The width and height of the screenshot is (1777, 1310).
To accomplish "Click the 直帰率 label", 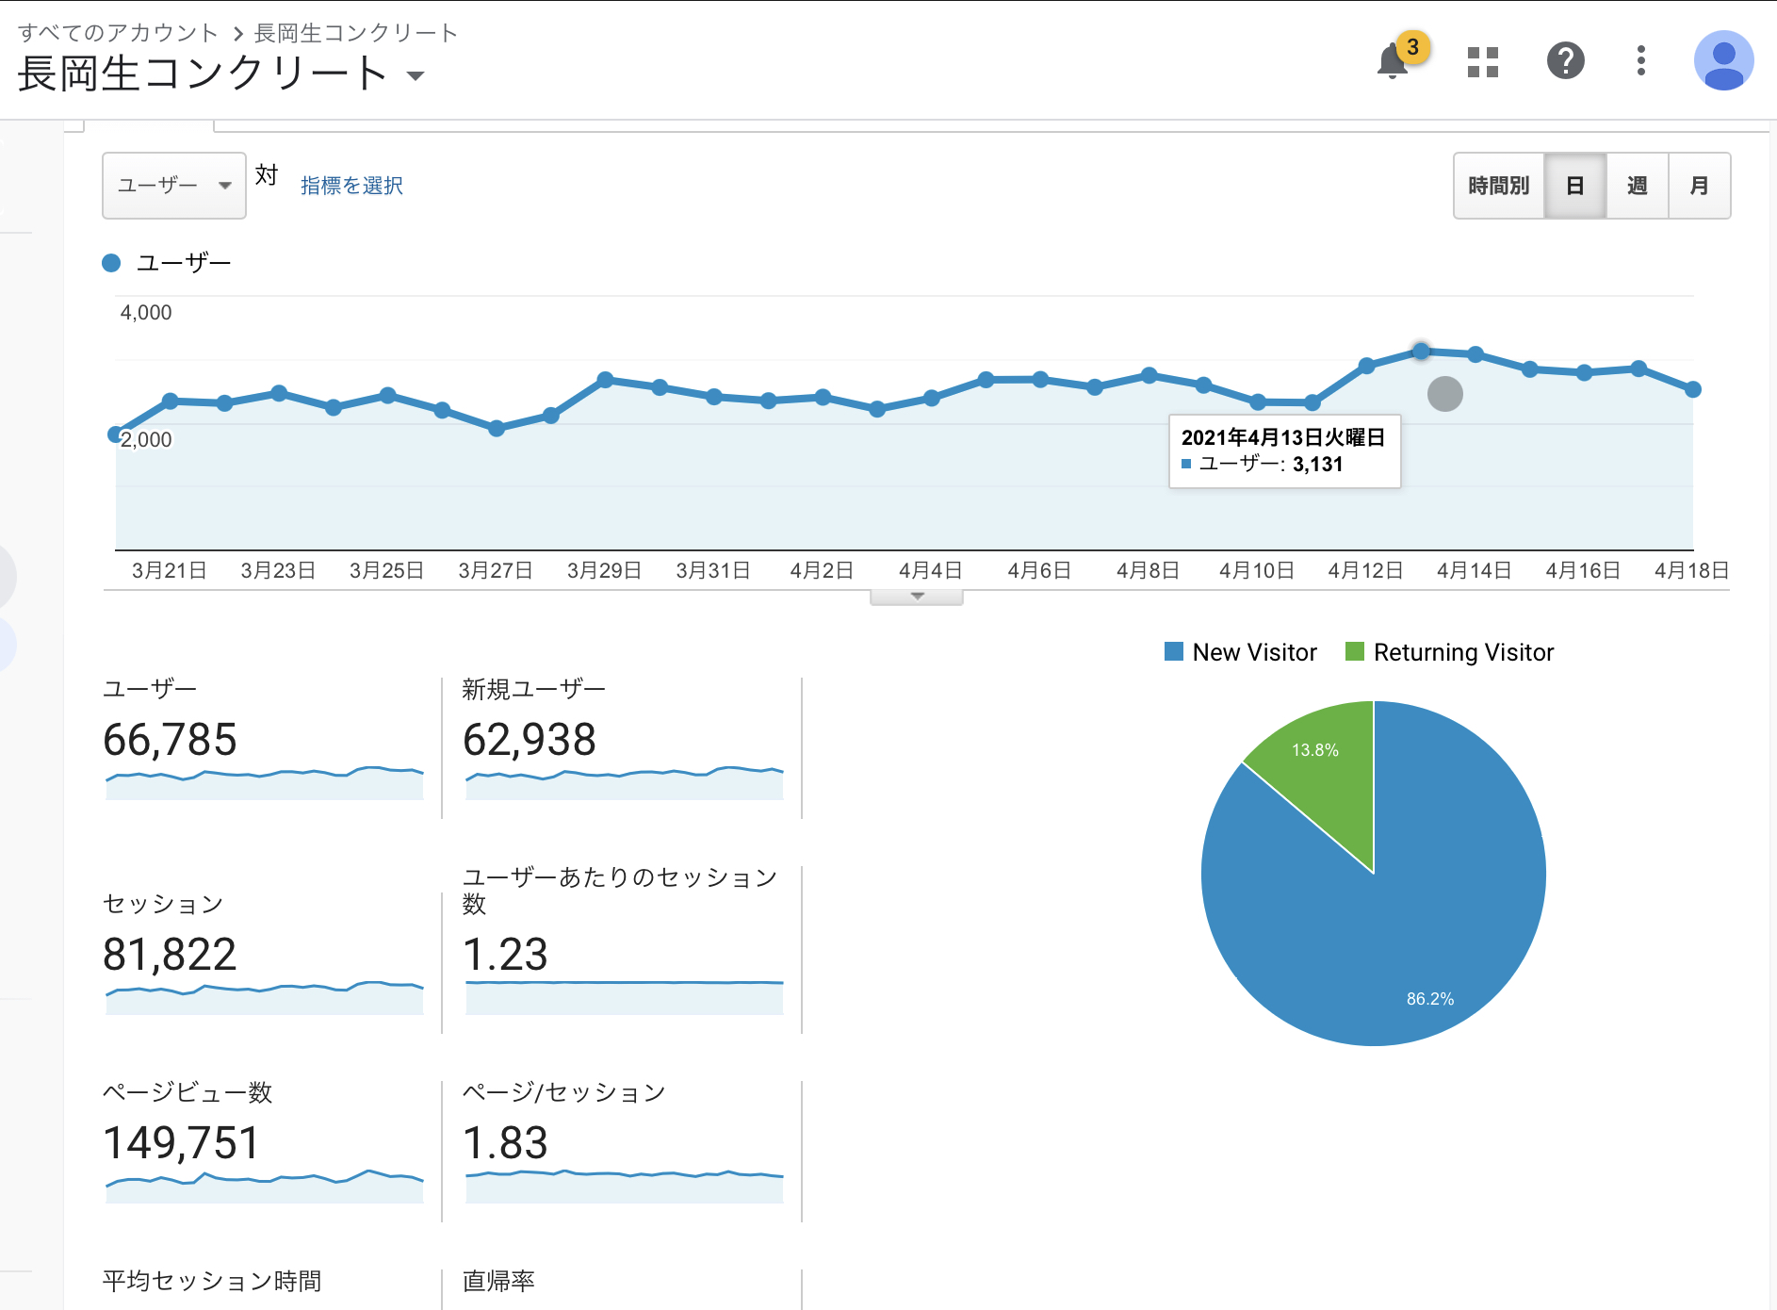I will click(x=498, y=1281).
